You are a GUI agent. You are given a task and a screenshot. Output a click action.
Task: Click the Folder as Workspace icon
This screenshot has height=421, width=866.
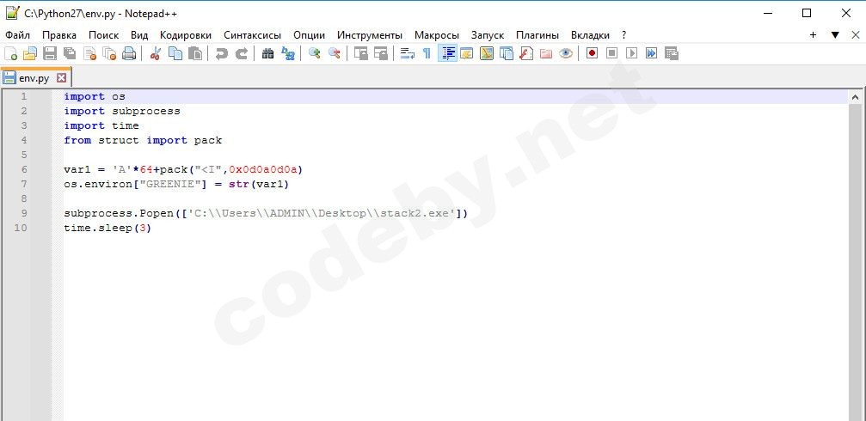(x=546, y=53)
